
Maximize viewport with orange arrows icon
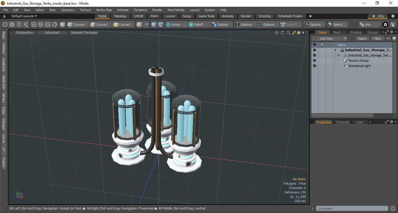tap(294, 33)
